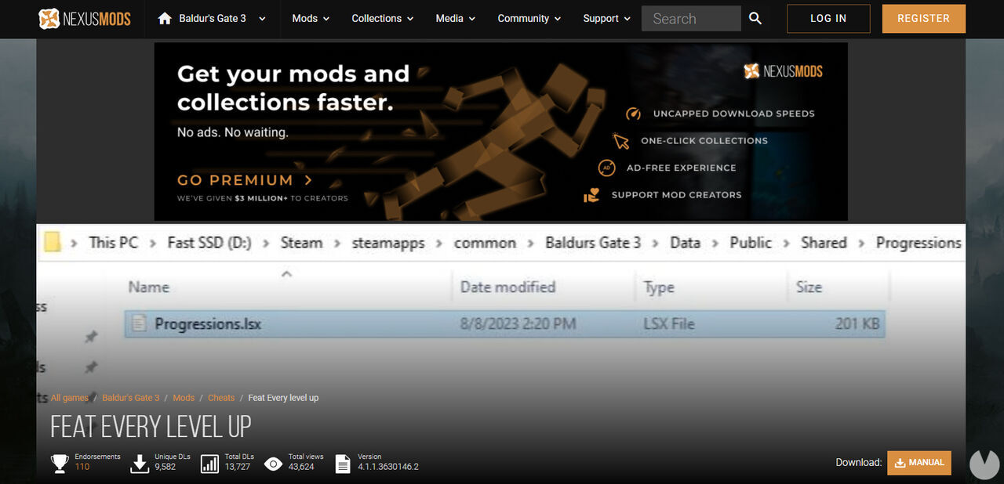Expand the Collections dropdown menu
1004x484 pixels.
382,19
